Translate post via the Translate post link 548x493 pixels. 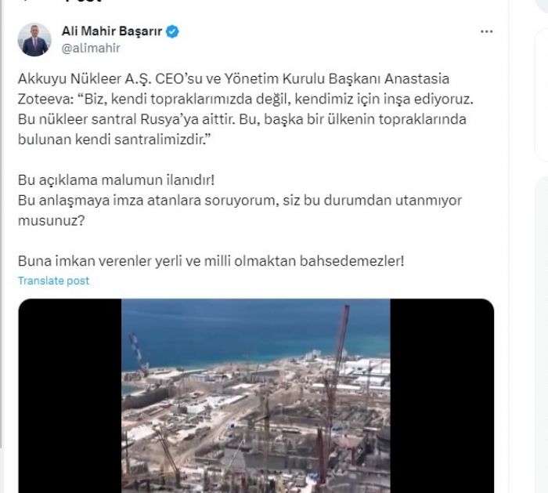[53, 281]
